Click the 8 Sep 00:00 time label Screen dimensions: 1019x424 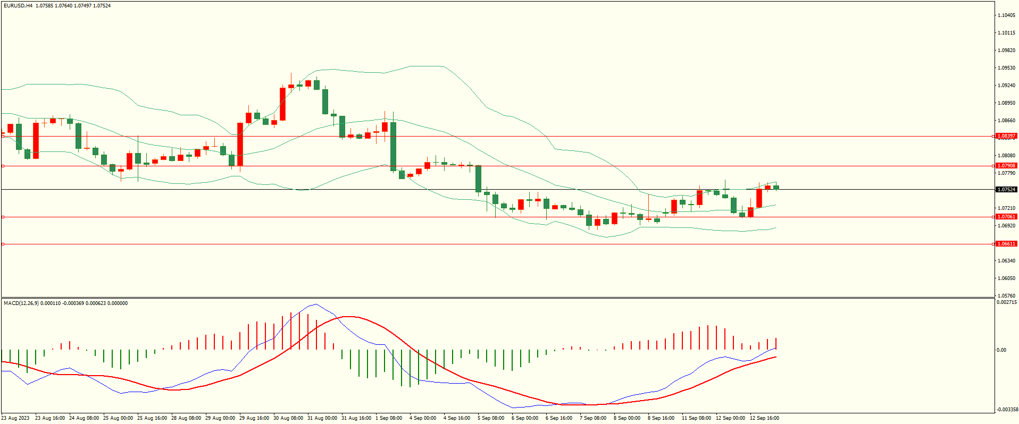point(627,418)
